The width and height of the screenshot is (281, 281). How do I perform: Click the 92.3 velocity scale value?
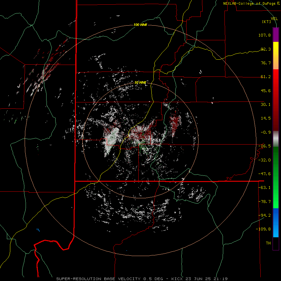pos(266,49)
